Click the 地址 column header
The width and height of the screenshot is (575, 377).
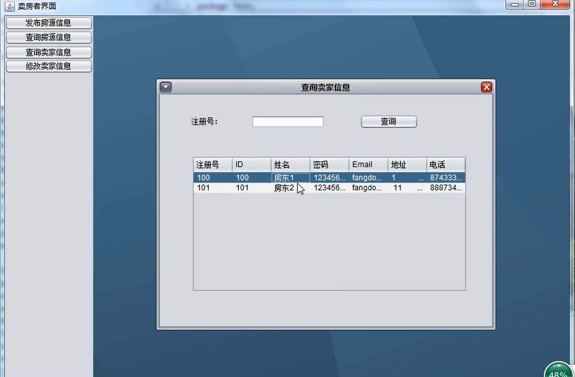click(x=407, y=165)
